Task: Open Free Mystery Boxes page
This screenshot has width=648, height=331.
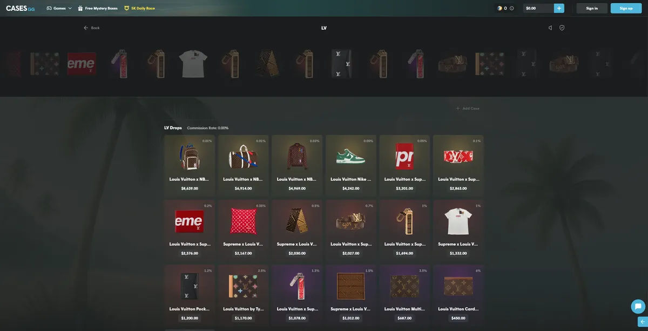Action: point(98,8)
